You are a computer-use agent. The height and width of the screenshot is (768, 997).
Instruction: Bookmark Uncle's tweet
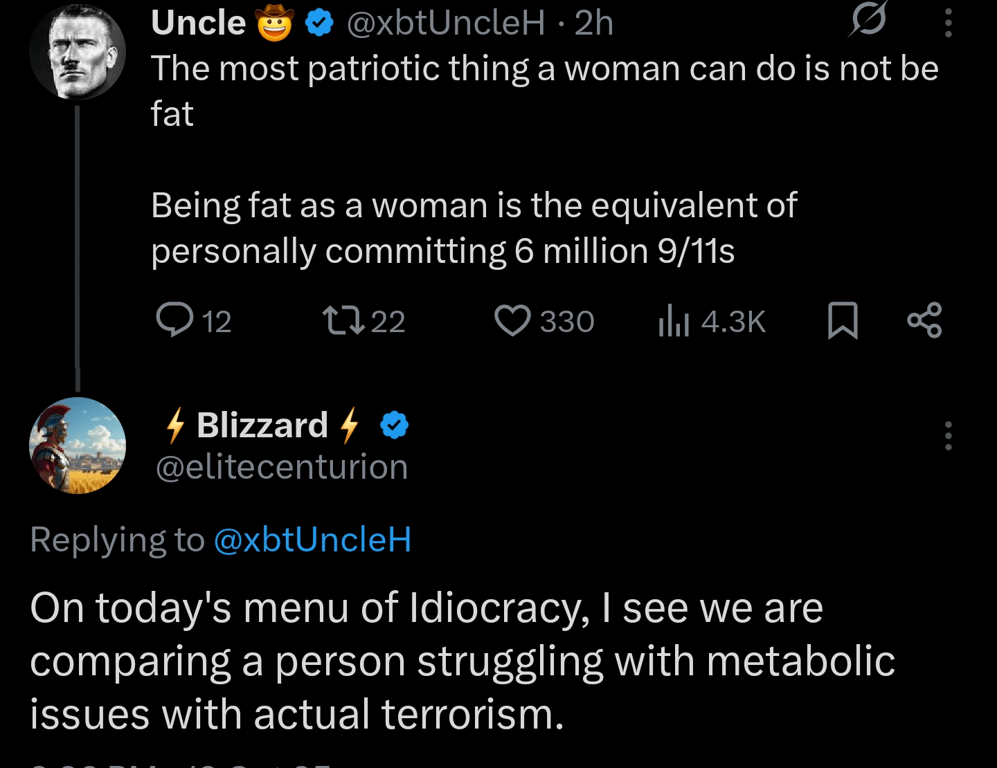coord(843,320)
